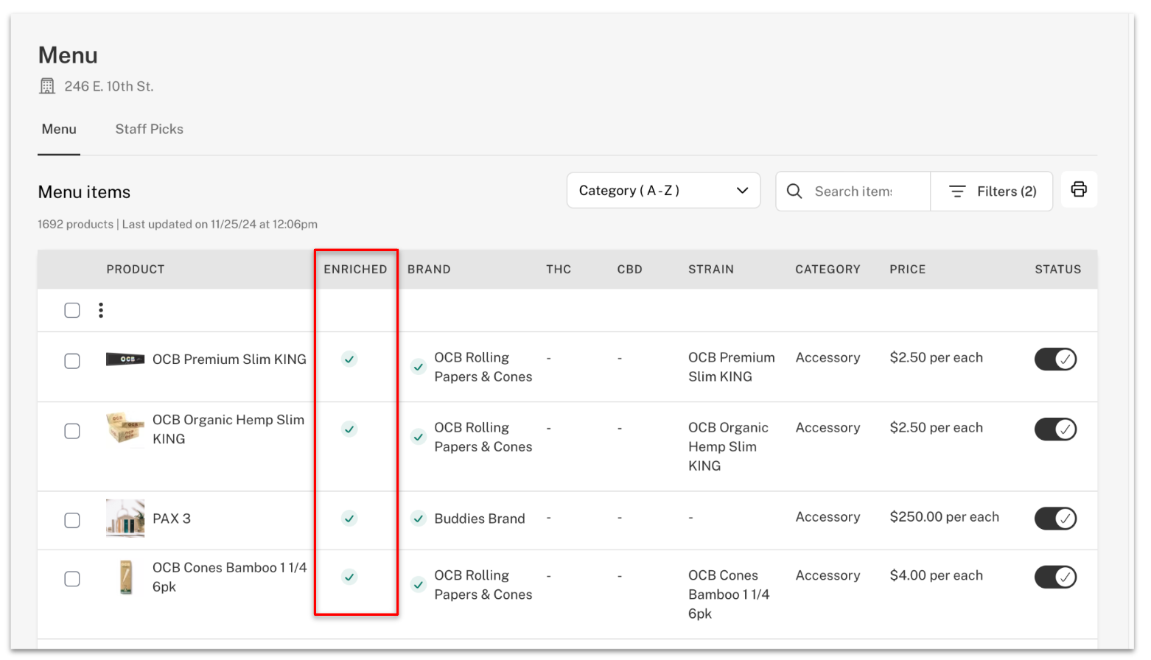The image size is (1151, 660).
Task: Open the Category (A-Z) sort dropdown
Action: point(663,191)
